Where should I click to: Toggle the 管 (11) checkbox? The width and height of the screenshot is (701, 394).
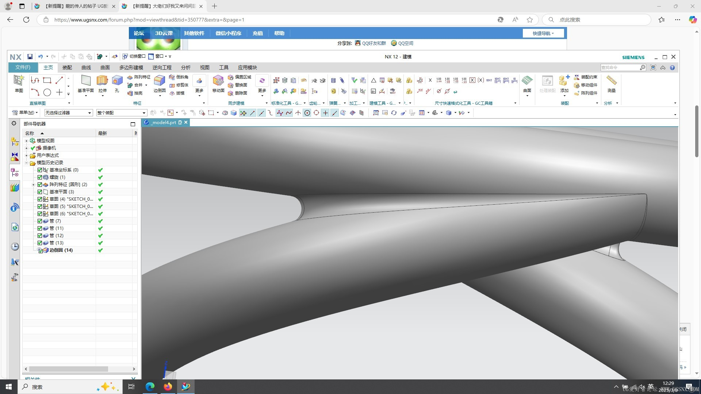(x=40, y=228)
